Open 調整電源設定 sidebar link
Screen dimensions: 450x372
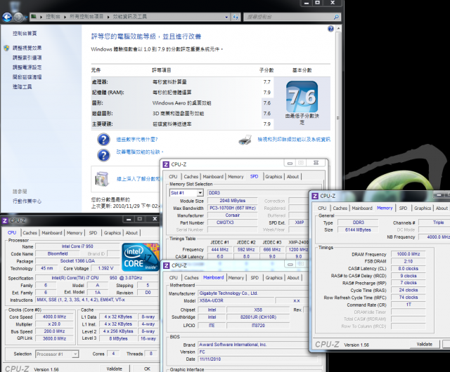[x=27, y=67]
